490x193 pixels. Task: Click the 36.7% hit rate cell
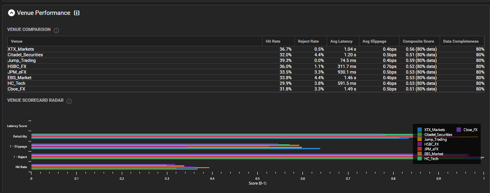point(278,49)
